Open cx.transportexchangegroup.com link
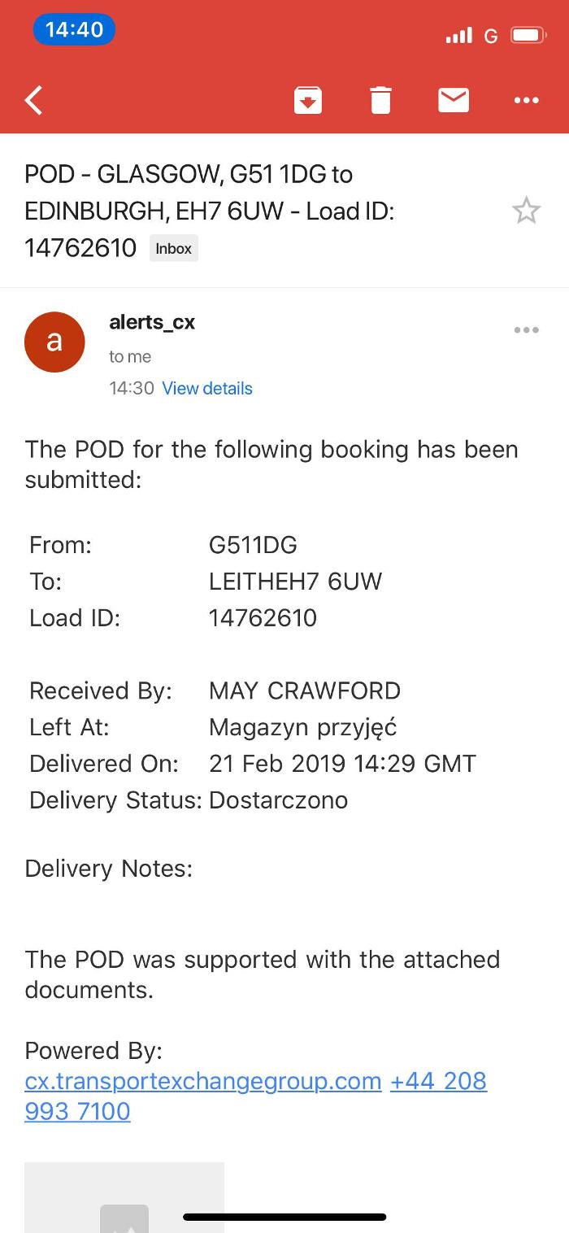 pyautogui.click(x=203, y=1081)
